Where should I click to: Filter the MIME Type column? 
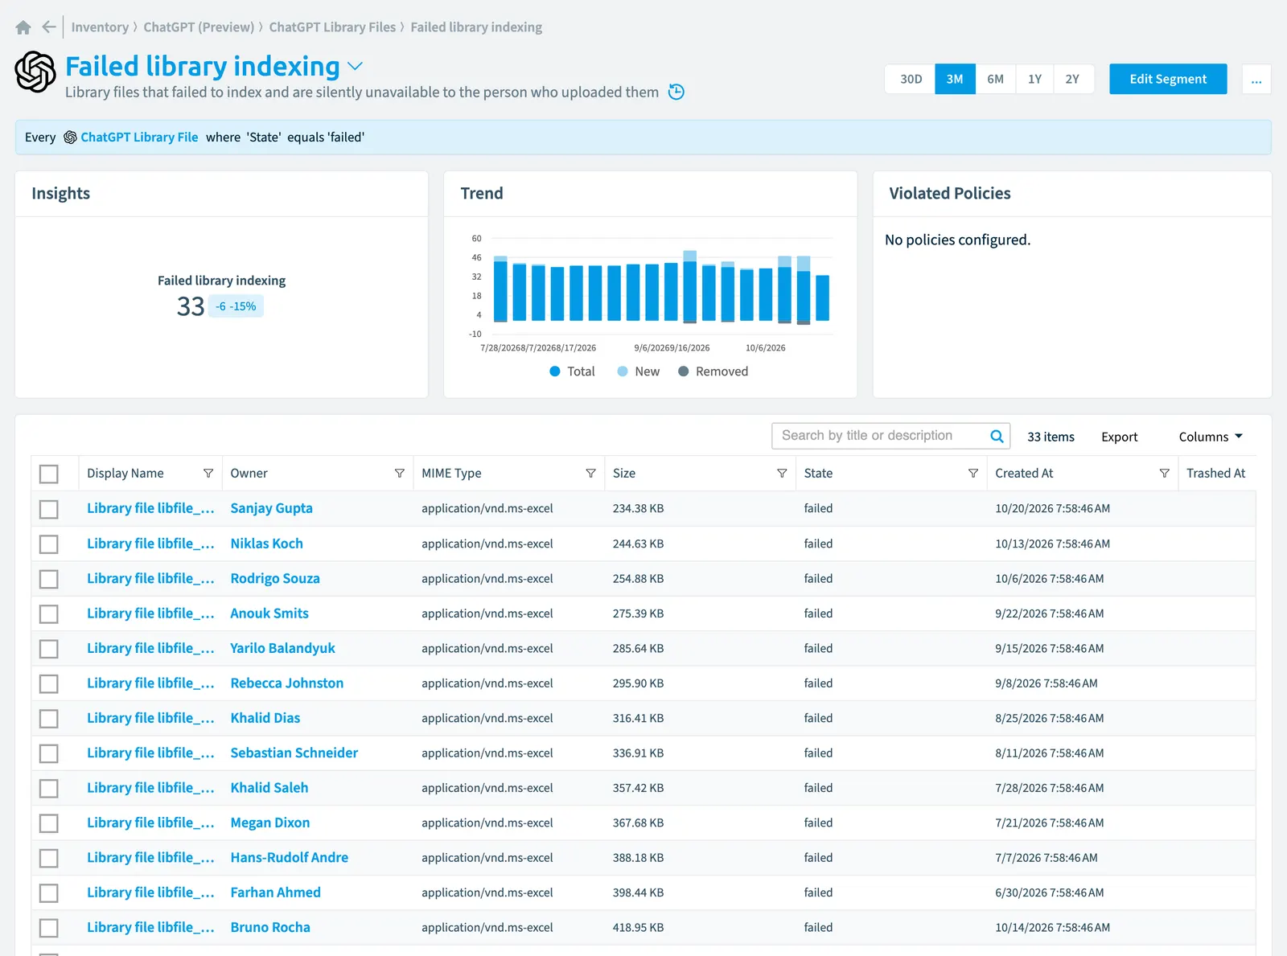(591, 474)
